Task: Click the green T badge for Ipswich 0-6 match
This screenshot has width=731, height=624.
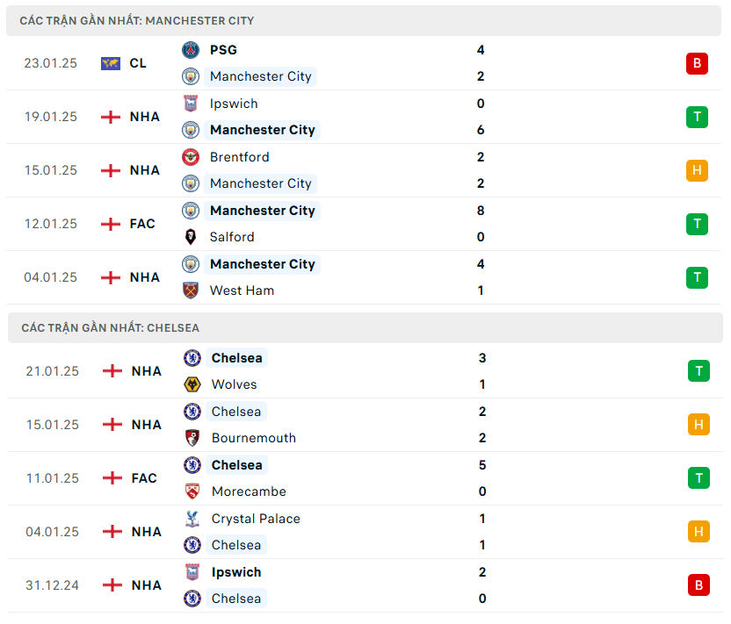Action: coord(697,117)
